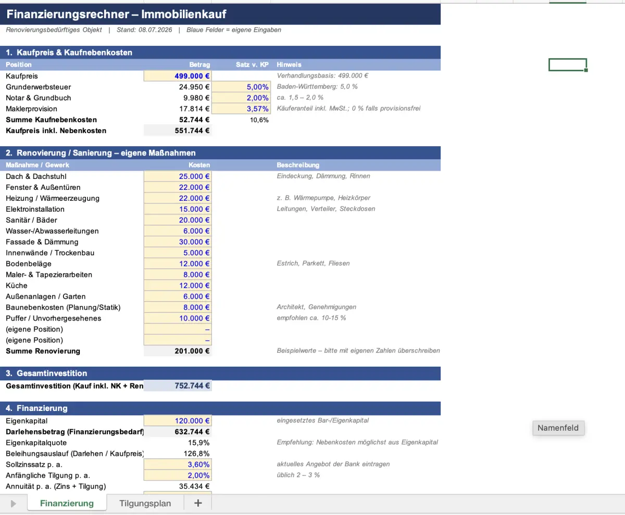Viewport: 625px width, 515px height.
Task: Select the first empty eigene Position cost cell
Action: [178, 329]
